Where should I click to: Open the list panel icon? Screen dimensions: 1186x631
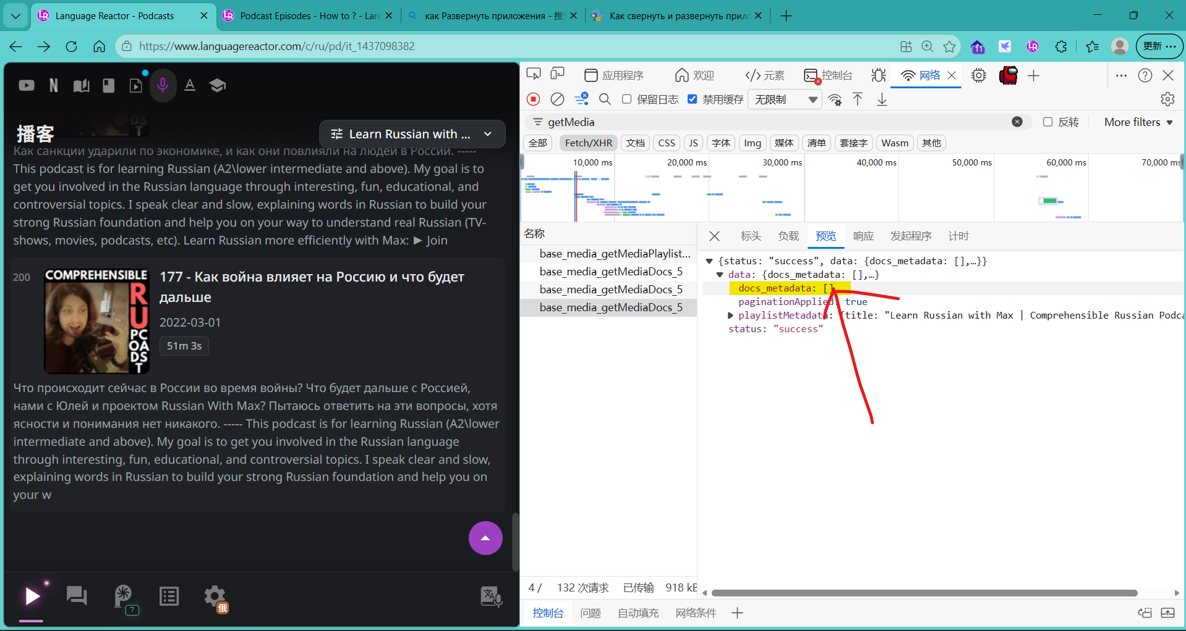click(169, 596)
